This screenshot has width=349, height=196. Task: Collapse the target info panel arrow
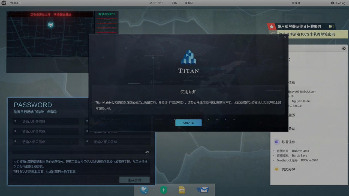[x=344, y=48]
